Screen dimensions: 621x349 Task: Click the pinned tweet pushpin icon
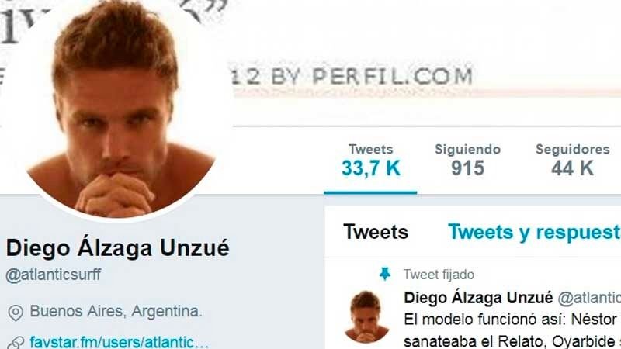pos(384,274)
